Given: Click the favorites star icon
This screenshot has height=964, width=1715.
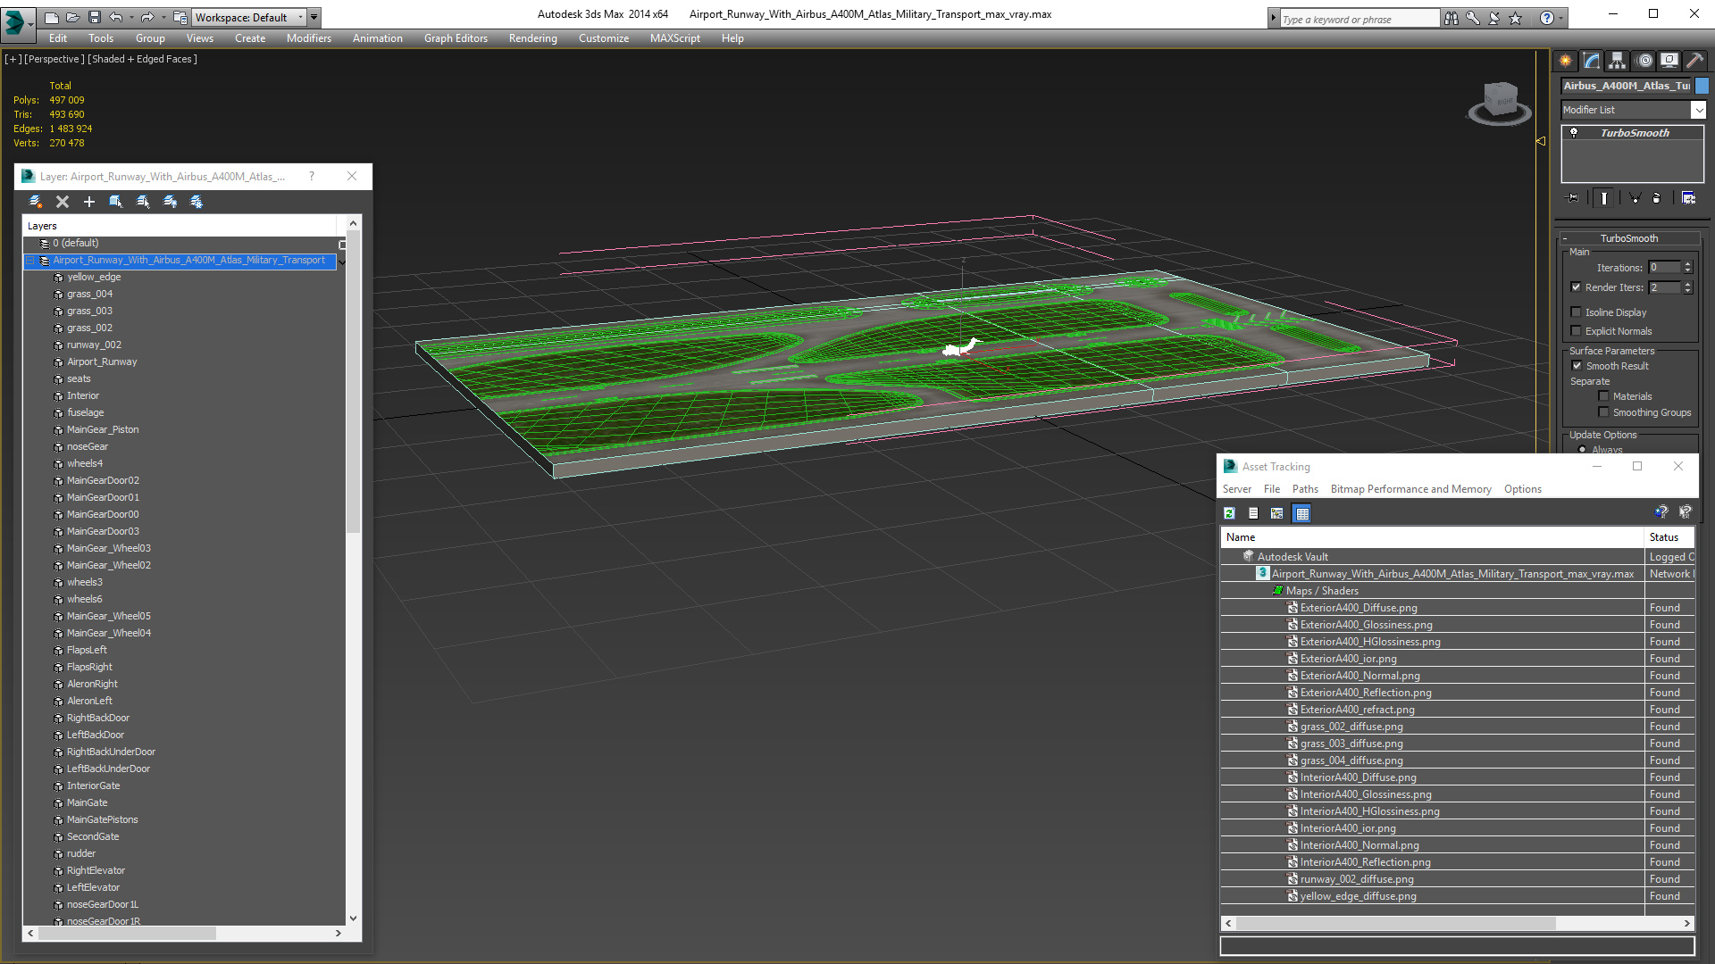Looking at the screenshot, I should (x=1516, y=18).
